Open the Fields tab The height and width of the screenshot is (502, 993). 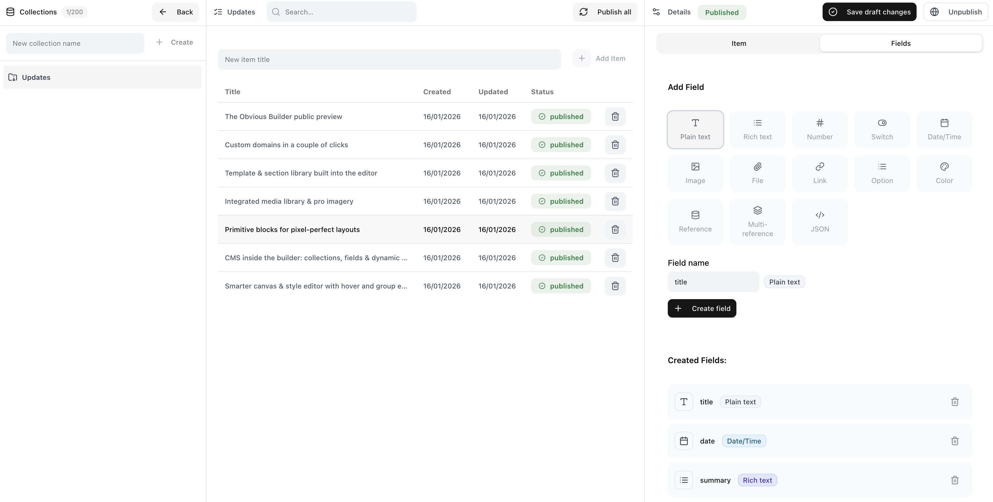coord(900,44)
